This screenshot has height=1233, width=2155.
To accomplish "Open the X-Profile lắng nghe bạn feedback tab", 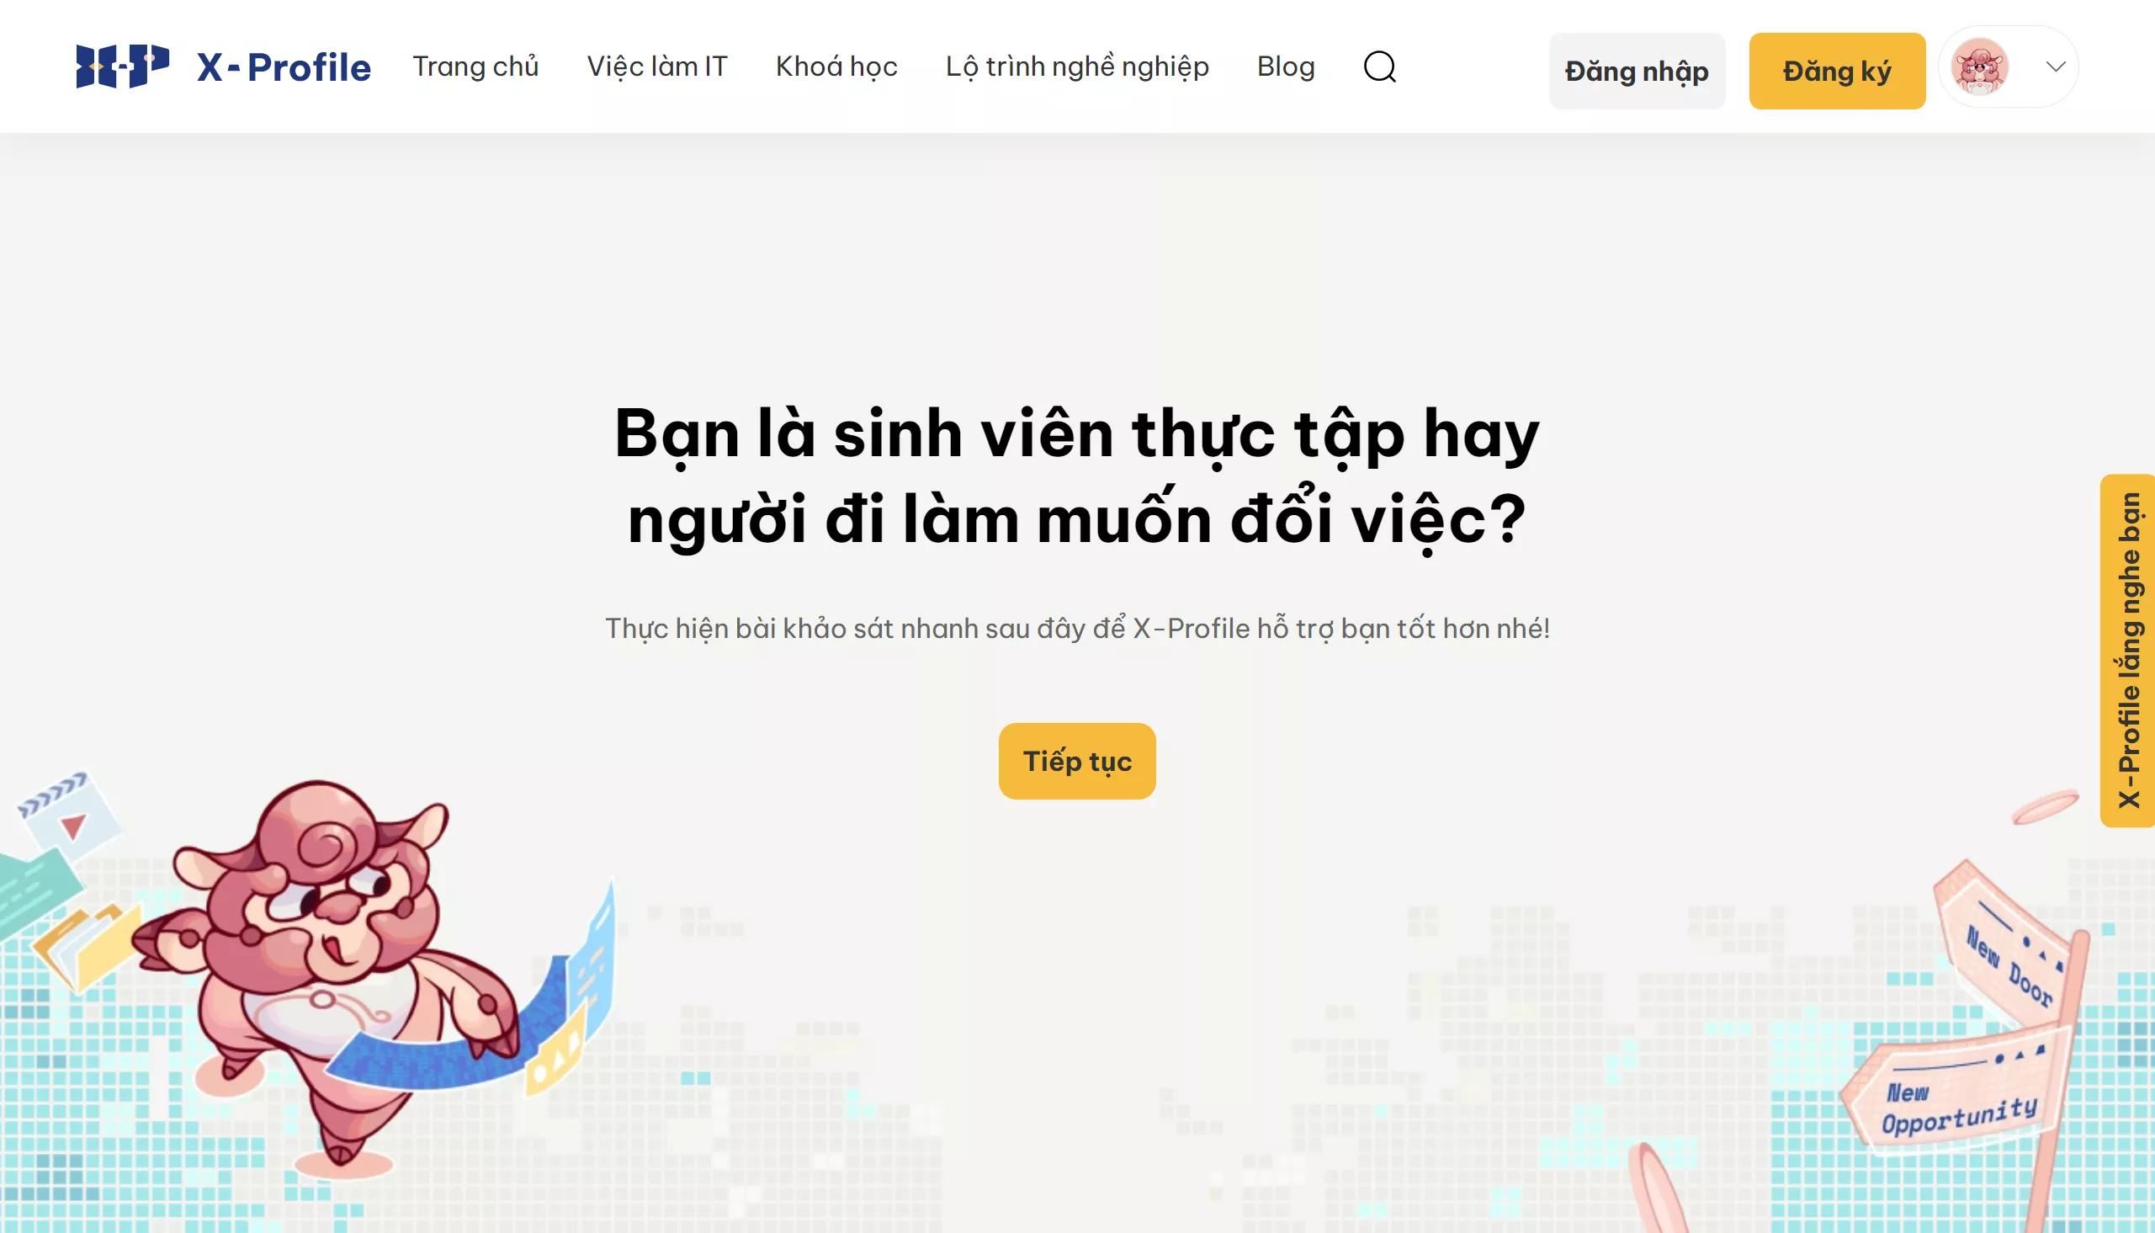I will click(2128, 651).
